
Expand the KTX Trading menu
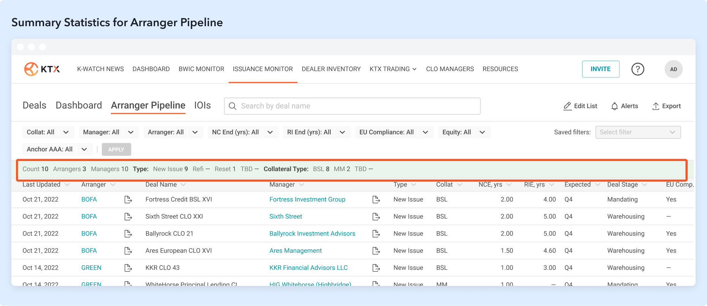pyautogui.click(x=393, y=69)
